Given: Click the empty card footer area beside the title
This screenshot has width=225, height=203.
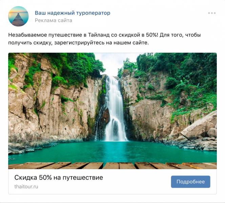Looking at the screenshot, I should coord(136,182).
